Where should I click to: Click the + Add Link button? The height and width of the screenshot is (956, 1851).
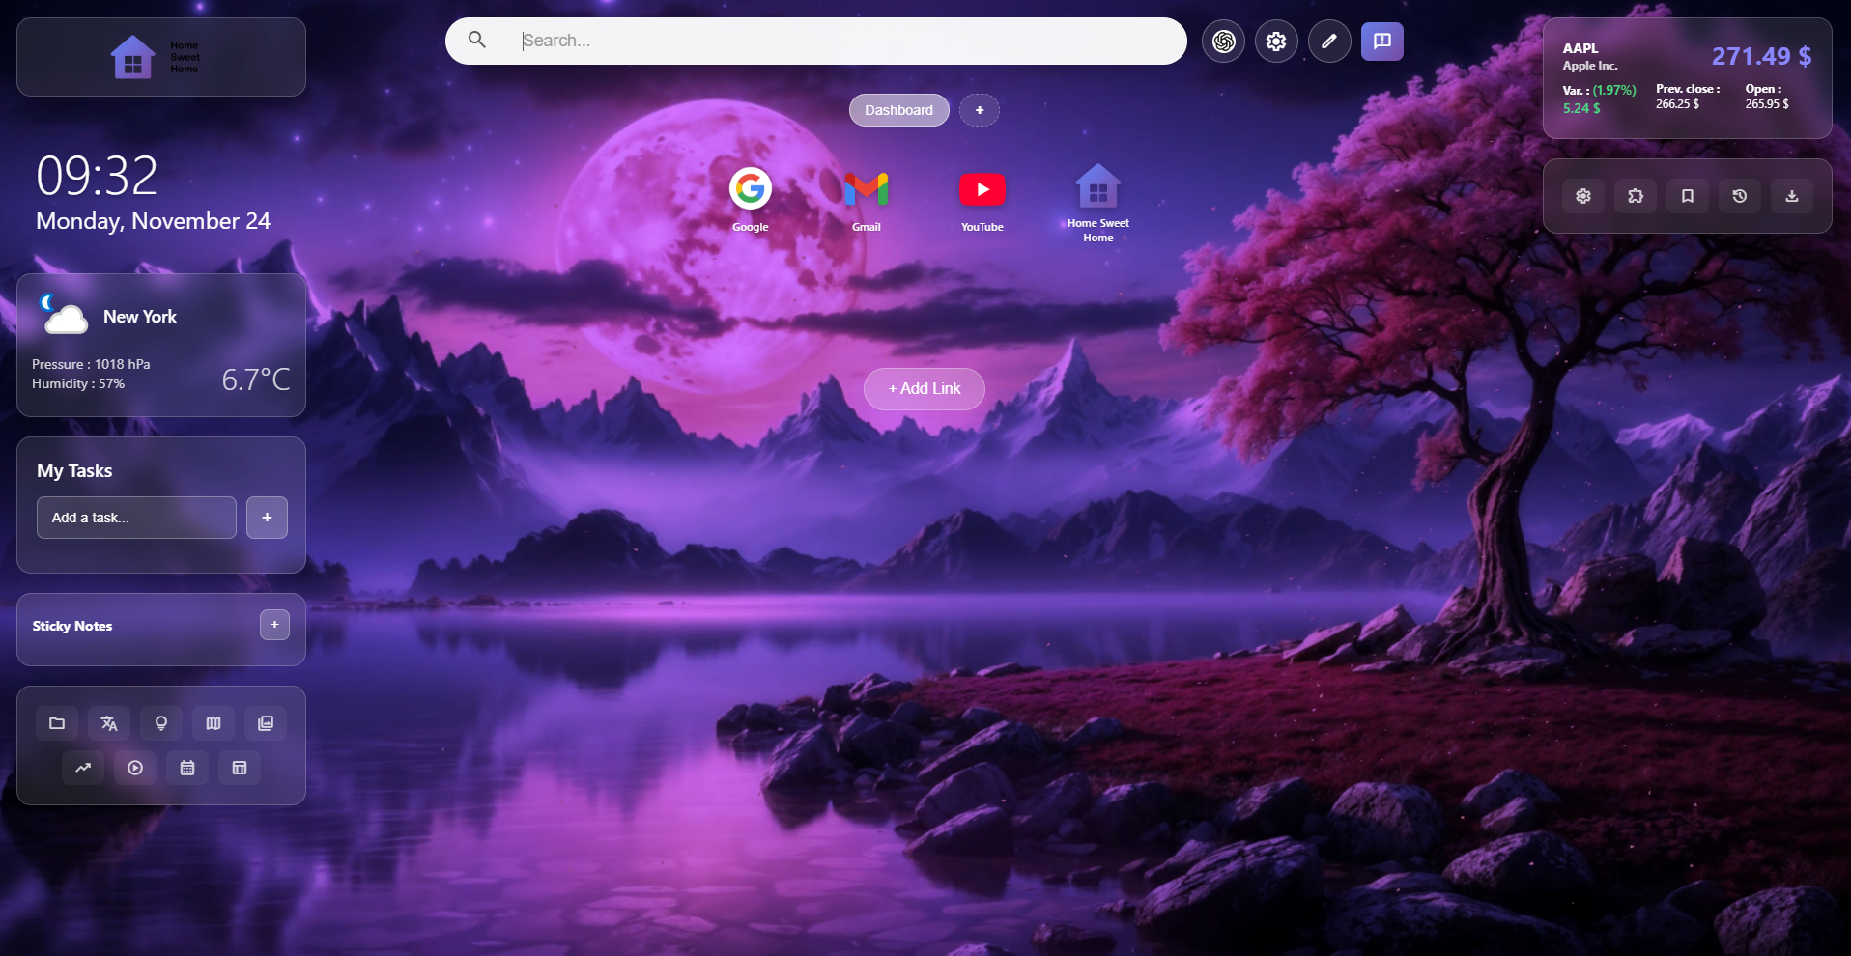pos(925,389)
